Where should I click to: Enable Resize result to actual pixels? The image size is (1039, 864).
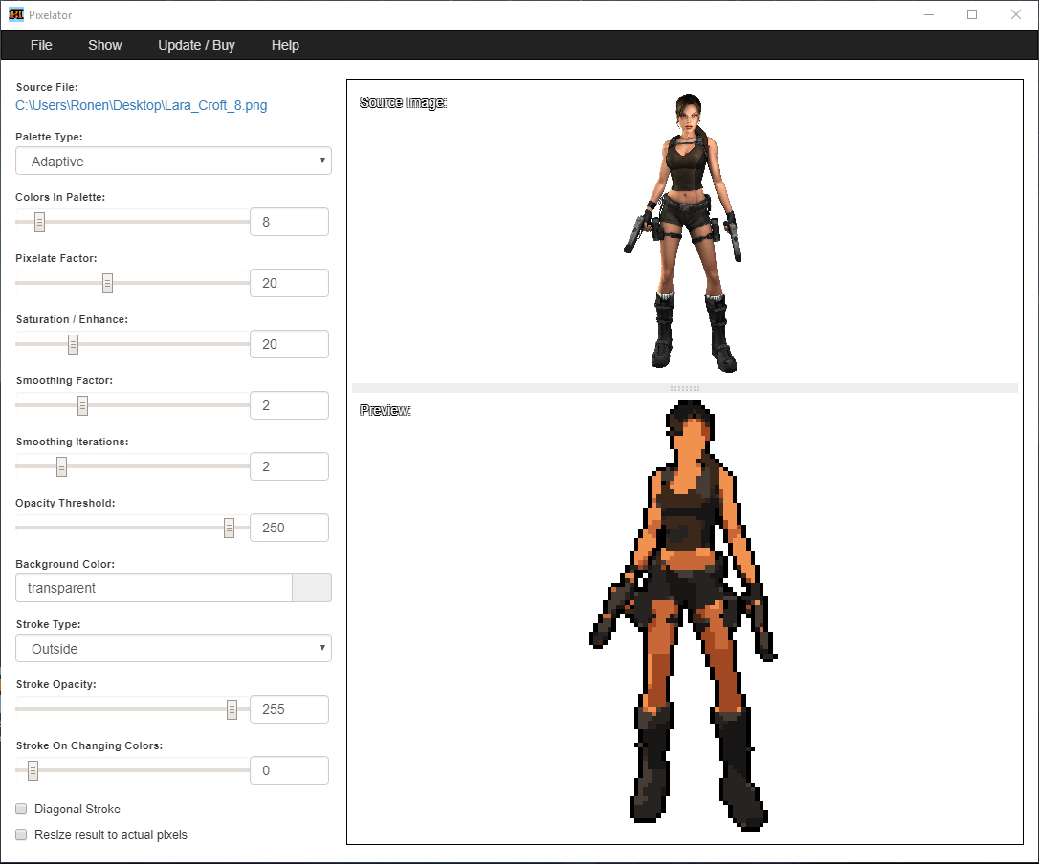click(x=22, y=835)
